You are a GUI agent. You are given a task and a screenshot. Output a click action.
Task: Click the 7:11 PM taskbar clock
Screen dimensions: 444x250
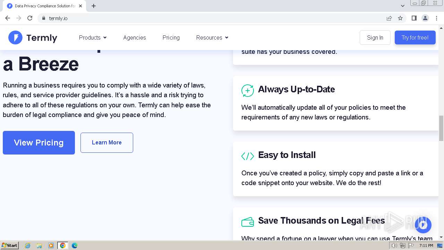[x=426, y=245]
